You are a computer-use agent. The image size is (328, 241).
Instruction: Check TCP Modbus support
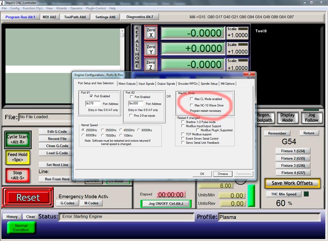point(183,134)
